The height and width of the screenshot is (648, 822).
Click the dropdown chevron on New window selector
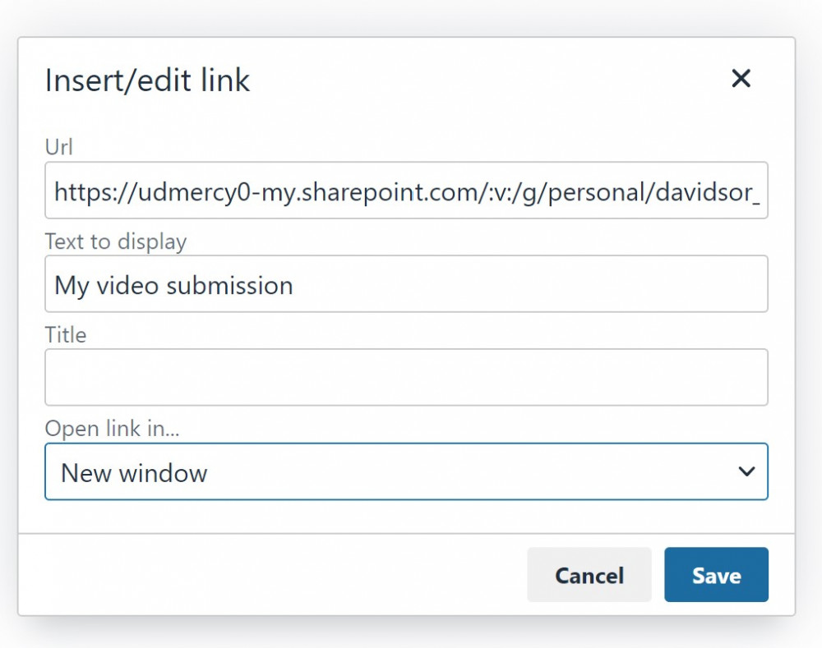click(x=746, y=471)
